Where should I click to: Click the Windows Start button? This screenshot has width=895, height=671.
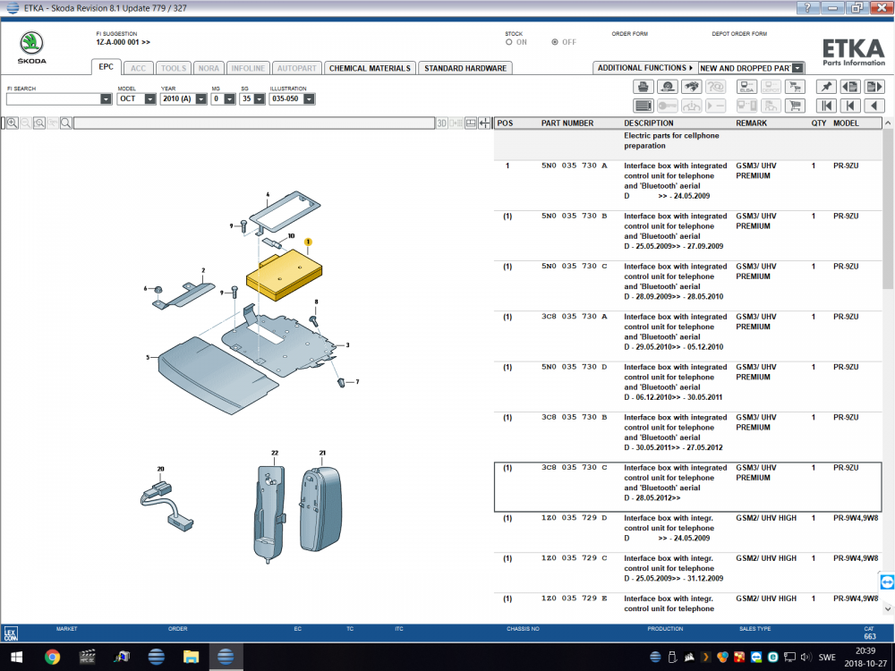16,658
